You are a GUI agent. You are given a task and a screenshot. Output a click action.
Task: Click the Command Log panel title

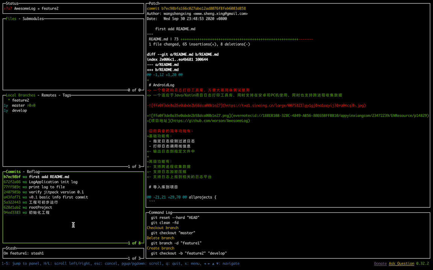coord(160,212)
